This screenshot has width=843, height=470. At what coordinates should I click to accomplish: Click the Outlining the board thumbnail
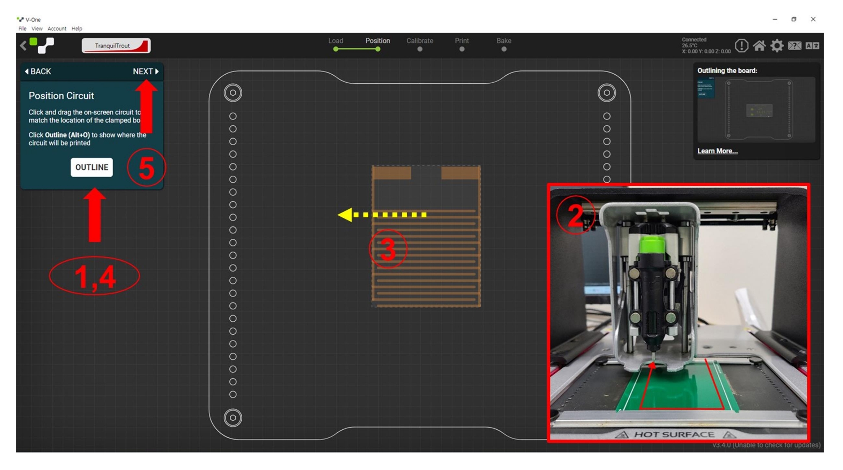[756, 110]
